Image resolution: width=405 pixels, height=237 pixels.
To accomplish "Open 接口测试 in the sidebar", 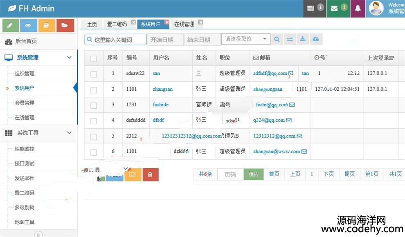I will 25,163.
